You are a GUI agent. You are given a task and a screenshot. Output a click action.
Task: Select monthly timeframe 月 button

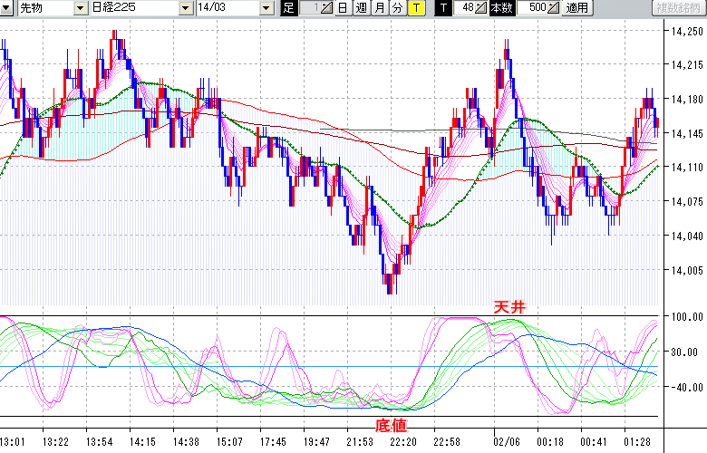point(379,8)
